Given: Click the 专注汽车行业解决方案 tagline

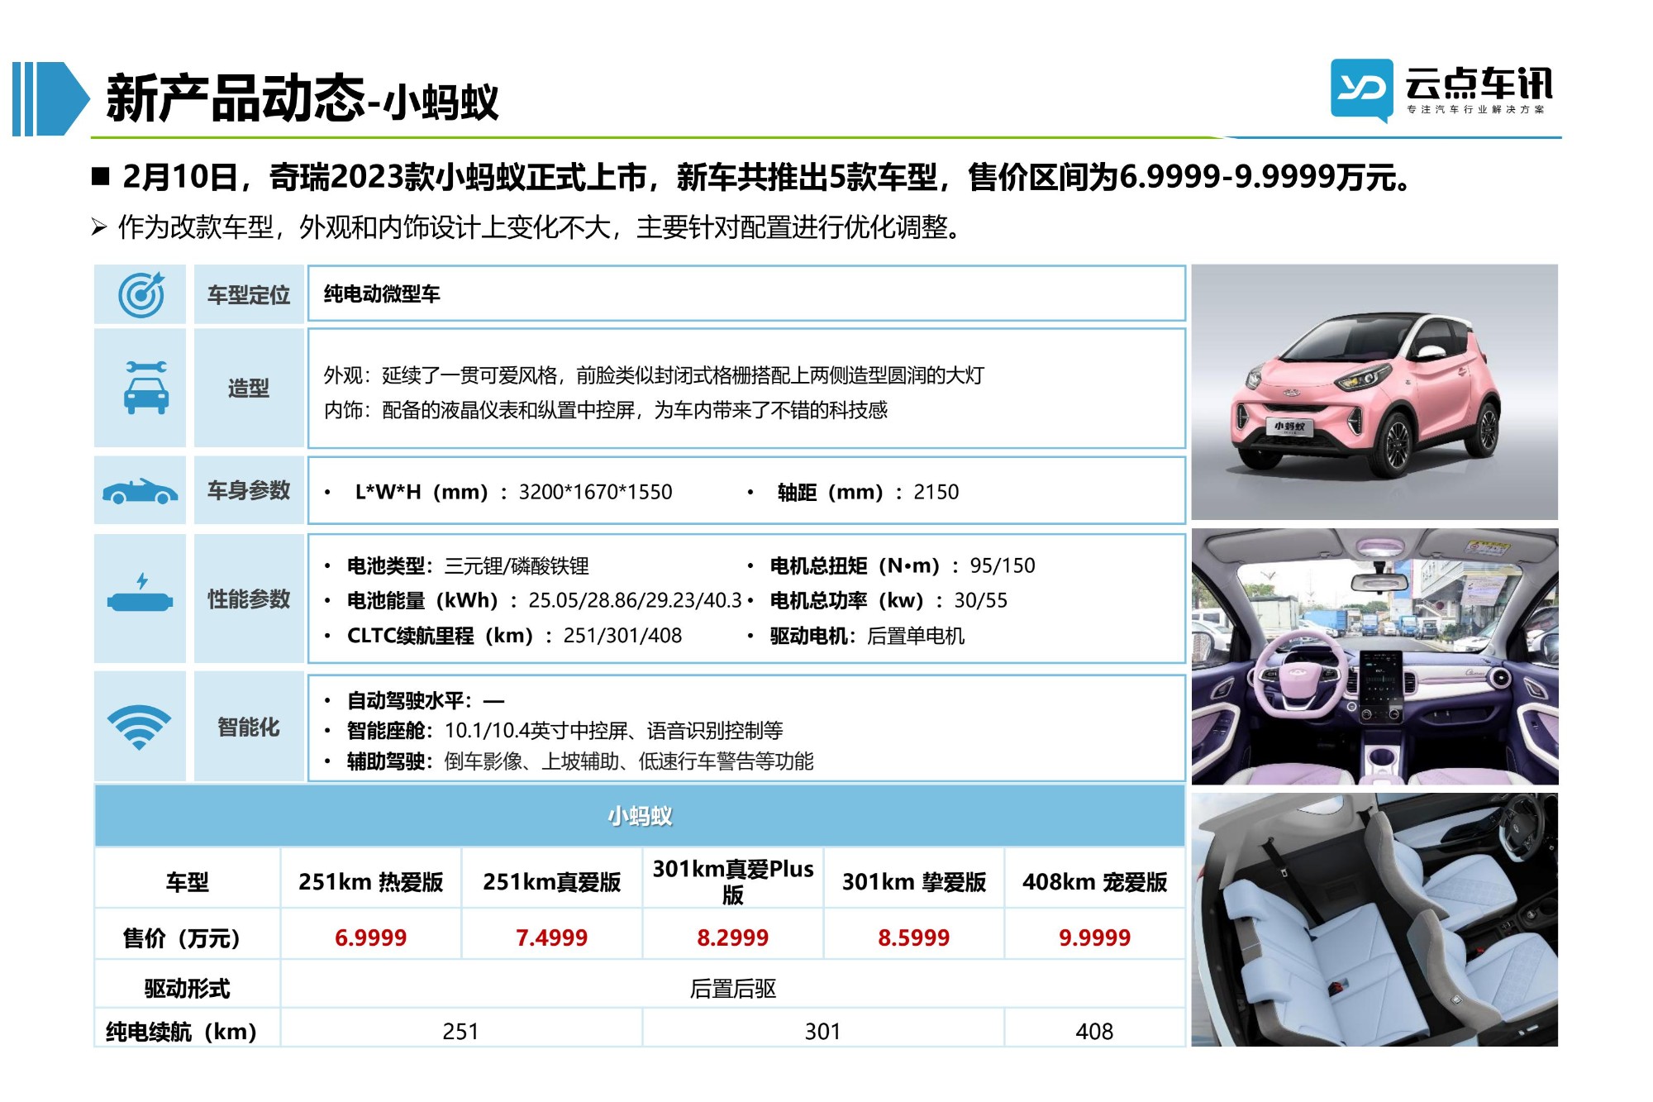Looking at the screenshot, I should pos(1475,109).
